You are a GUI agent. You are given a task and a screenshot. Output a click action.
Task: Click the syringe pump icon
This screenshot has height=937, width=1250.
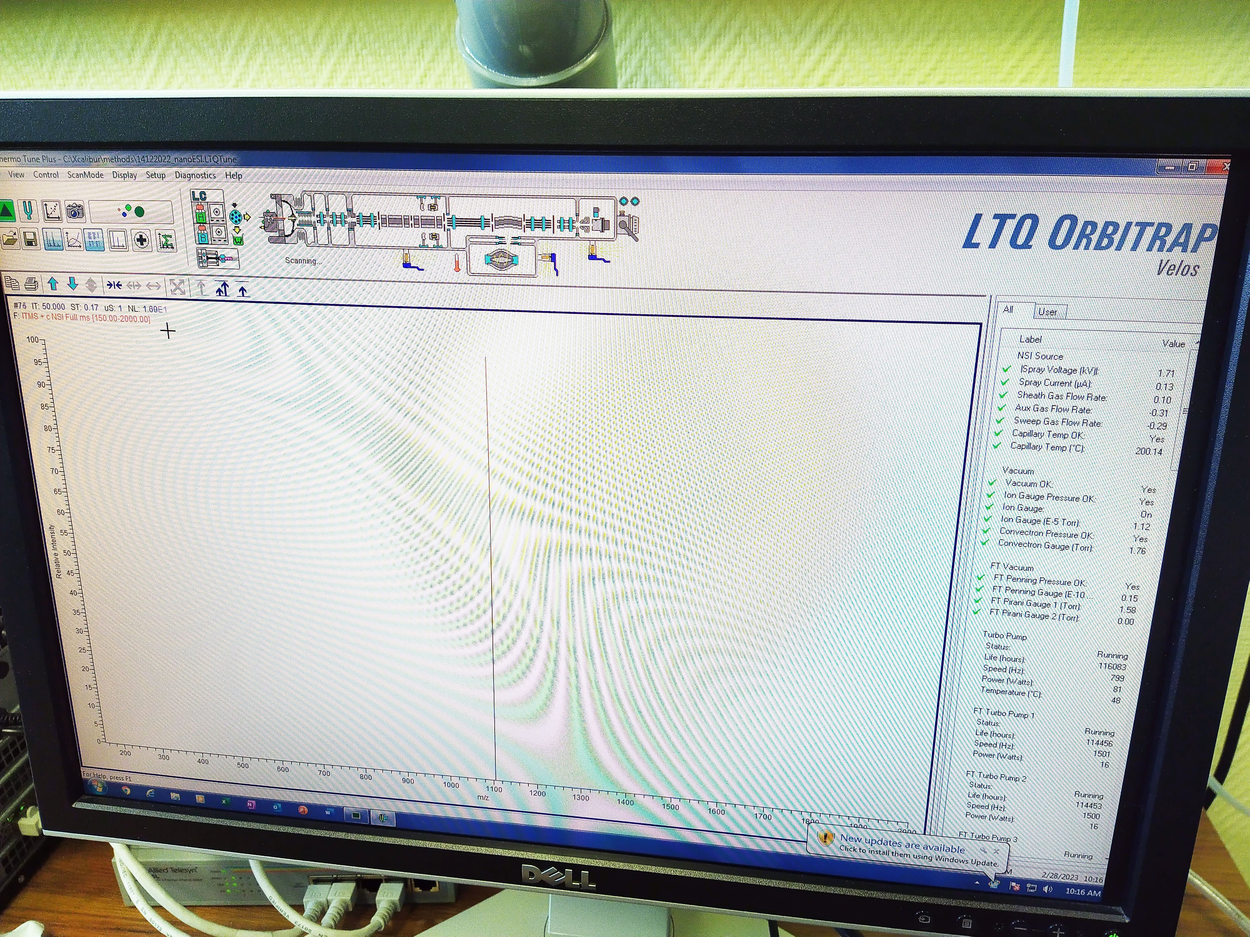[x=218, y=259]
